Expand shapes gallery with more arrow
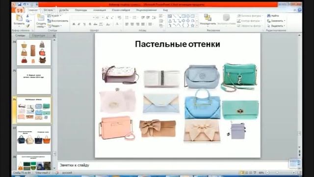Image resolution: width=314 pixels, height=177 pixels. click(197, 26)
